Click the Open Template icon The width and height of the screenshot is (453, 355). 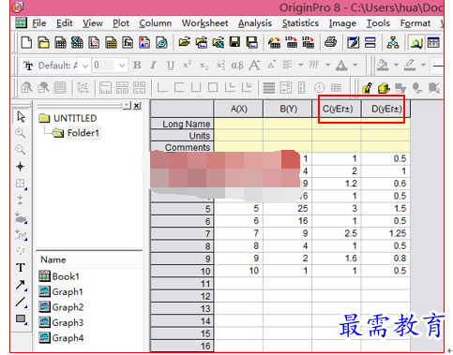point(202,42)
